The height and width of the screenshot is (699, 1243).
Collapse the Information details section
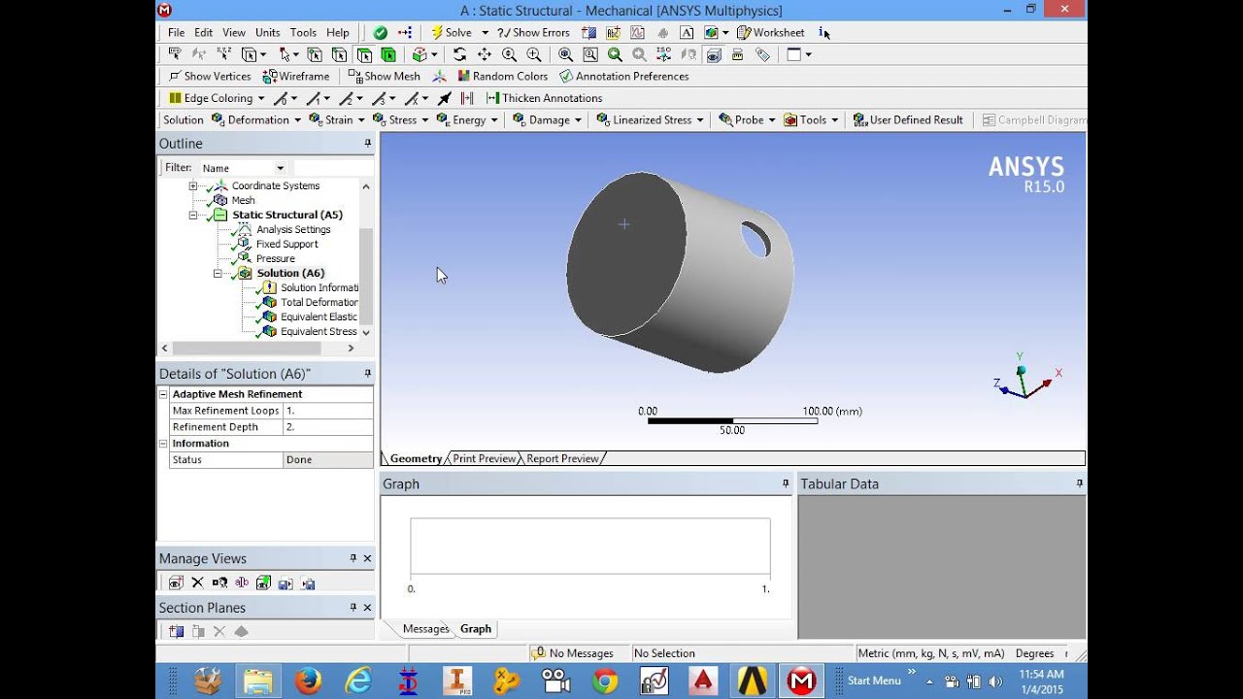163,444
